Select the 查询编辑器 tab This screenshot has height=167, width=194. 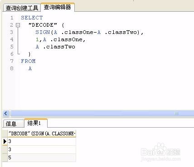(58, 7)
